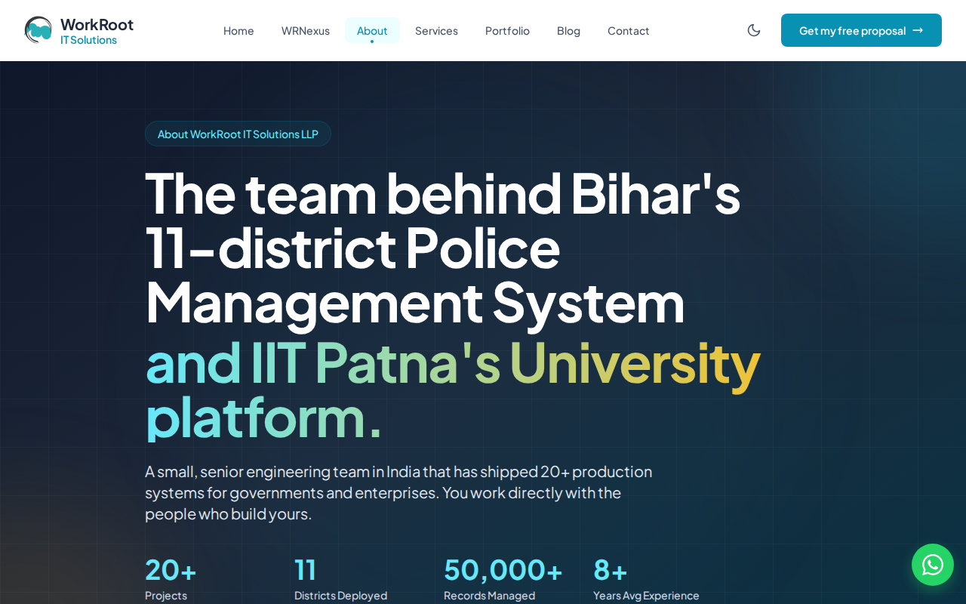
Task: Click the 20+ Projects statistic
Action: (171, 579)
